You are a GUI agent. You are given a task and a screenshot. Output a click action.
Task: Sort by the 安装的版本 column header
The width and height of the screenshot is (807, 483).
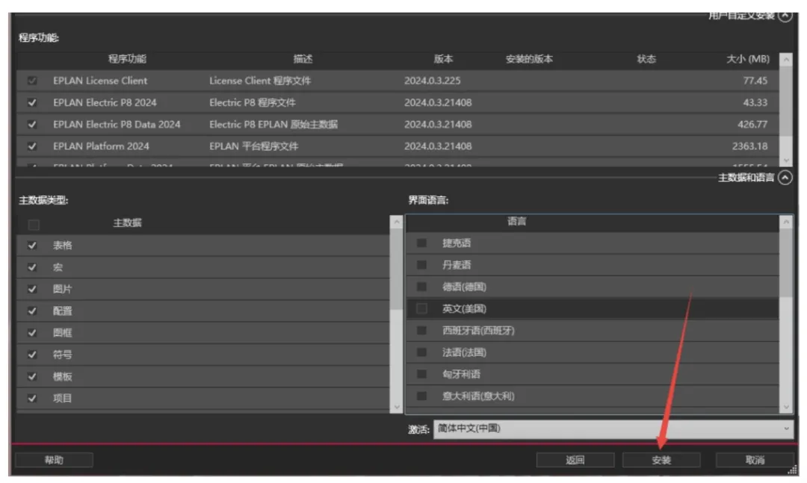(529, 59)
